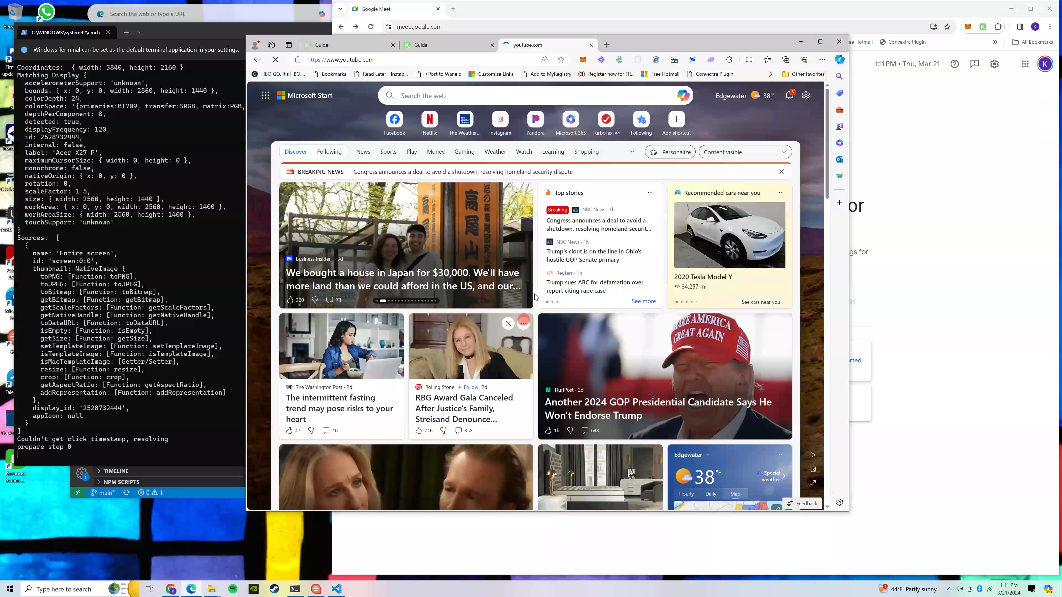Open Edge sidebar Copilot button
Viewport: 1062px width, 597px height.
tap(839, 60)
